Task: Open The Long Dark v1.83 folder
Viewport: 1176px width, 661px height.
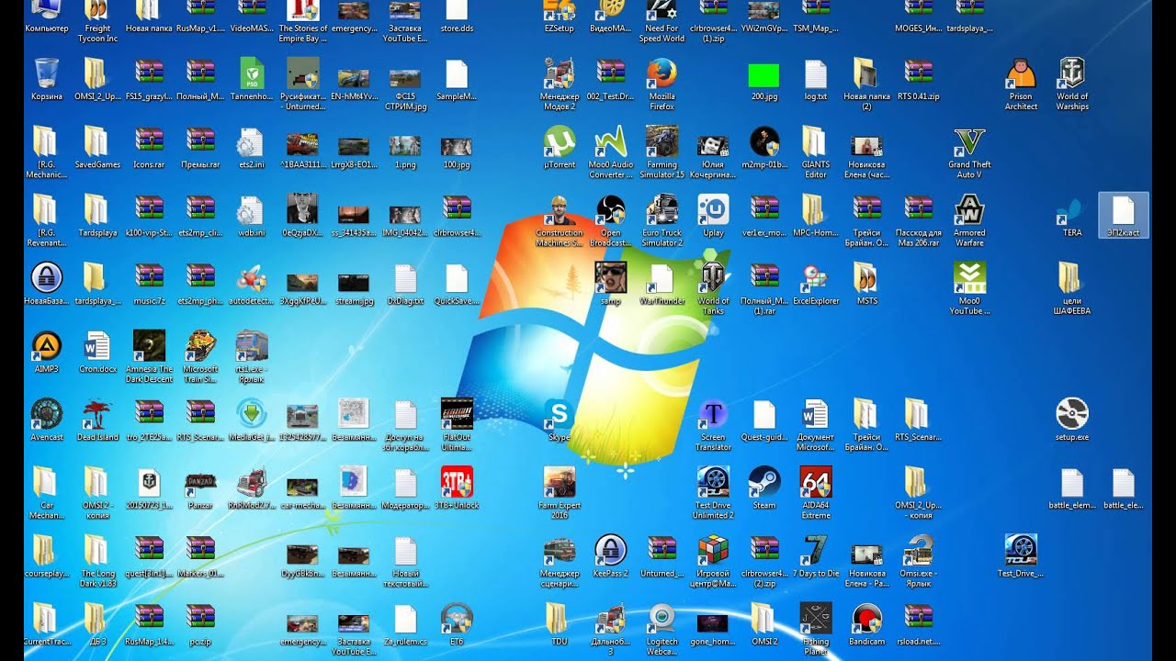Action: click(97, 561)
